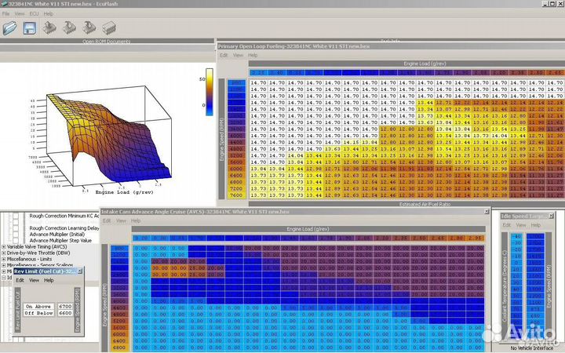
Task: Open Edit menu in Primary Open Loop Fueling window
Action: click(x=224, y=55)
